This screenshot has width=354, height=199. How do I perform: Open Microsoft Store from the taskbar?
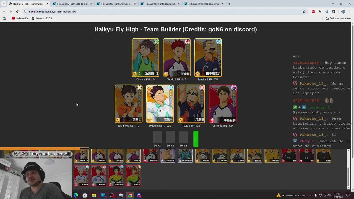85,195
